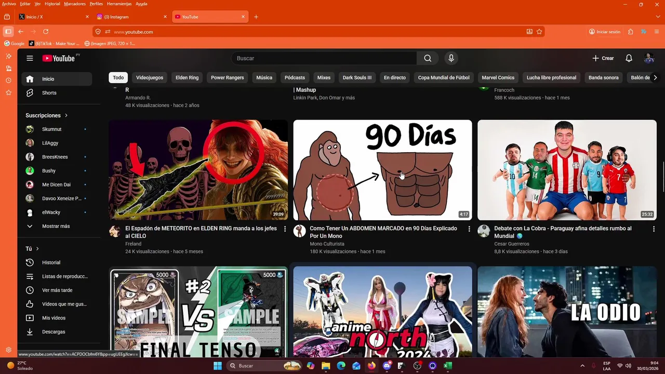This screenshot has width=665, height=374.
Task: Play the 90 Días abdomen video thumbnail
Action: point(382,170)
